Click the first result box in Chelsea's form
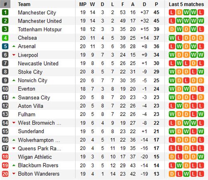 (172, 38)
